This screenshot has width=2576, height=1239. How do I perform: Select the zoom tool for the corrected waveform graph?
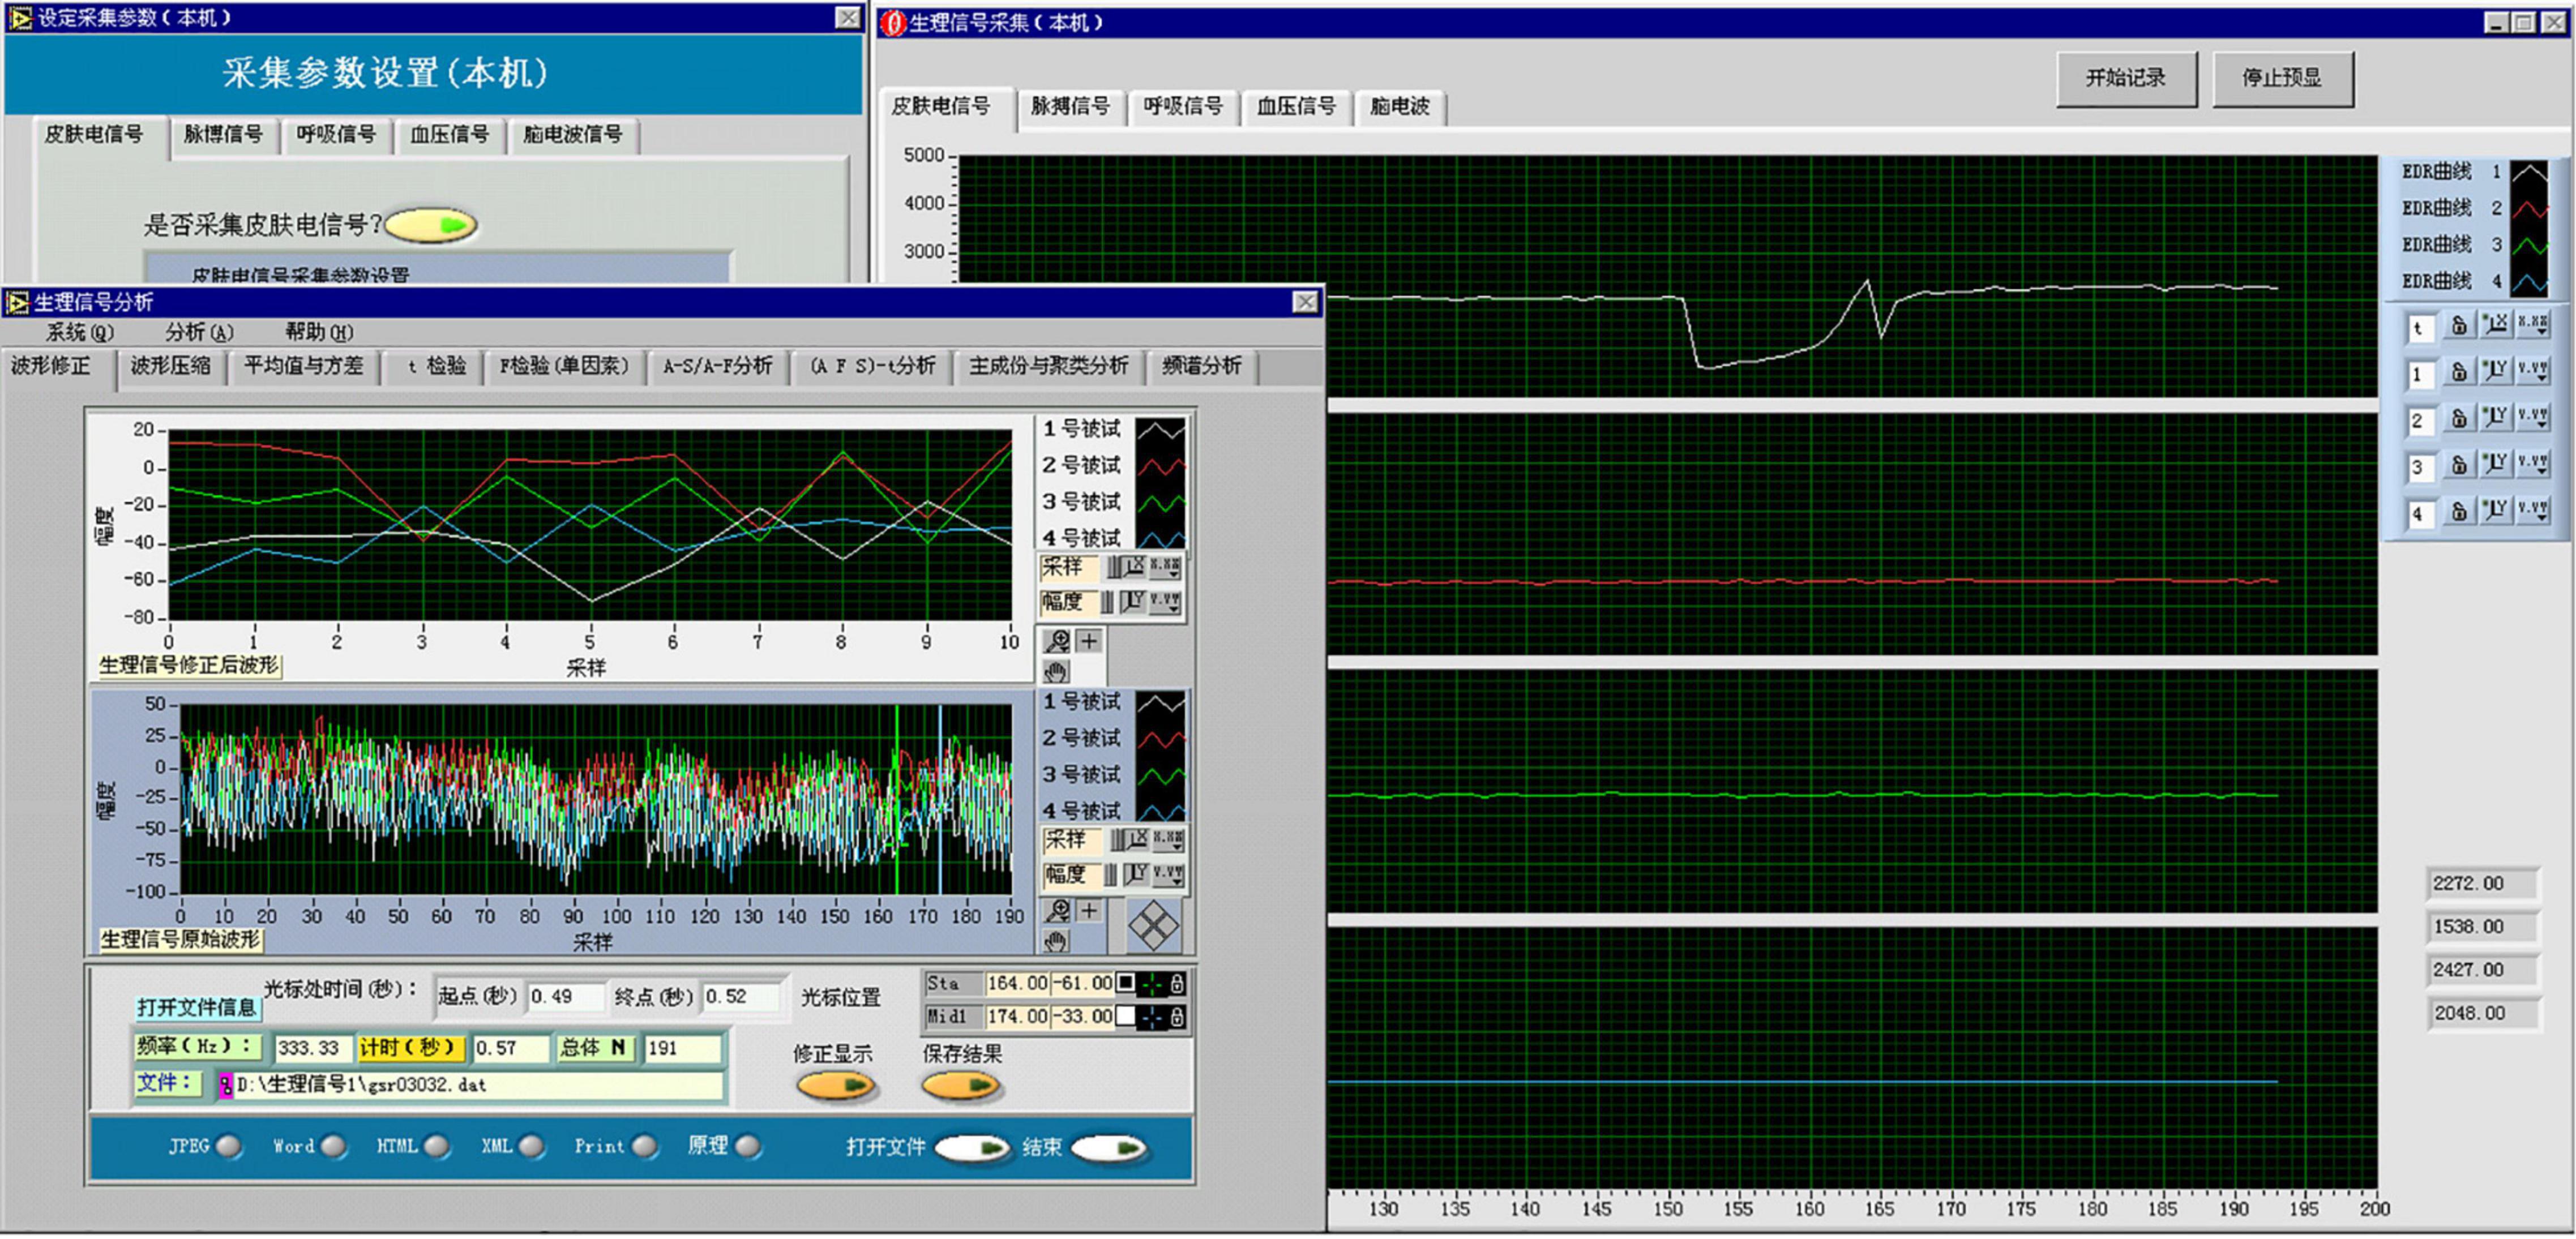pyautogui.click(x=1057, y=641)
